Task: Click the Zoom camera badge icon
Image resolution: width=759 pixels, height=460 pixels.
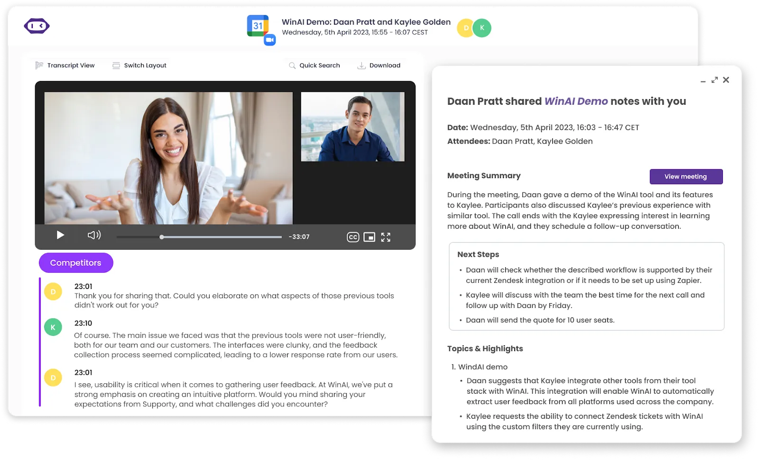Action: pyautogui.click(x=270, y=40)
